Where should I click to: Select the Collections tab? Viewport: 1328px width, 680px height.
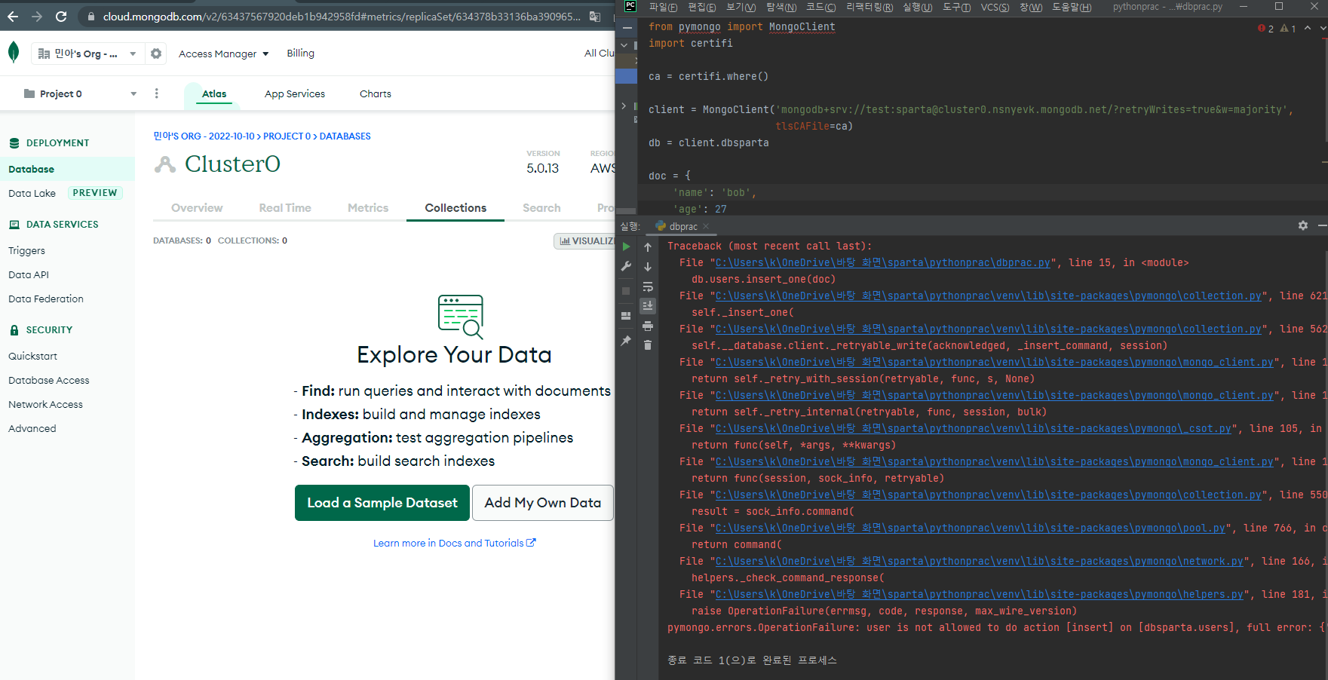[455, 208]
